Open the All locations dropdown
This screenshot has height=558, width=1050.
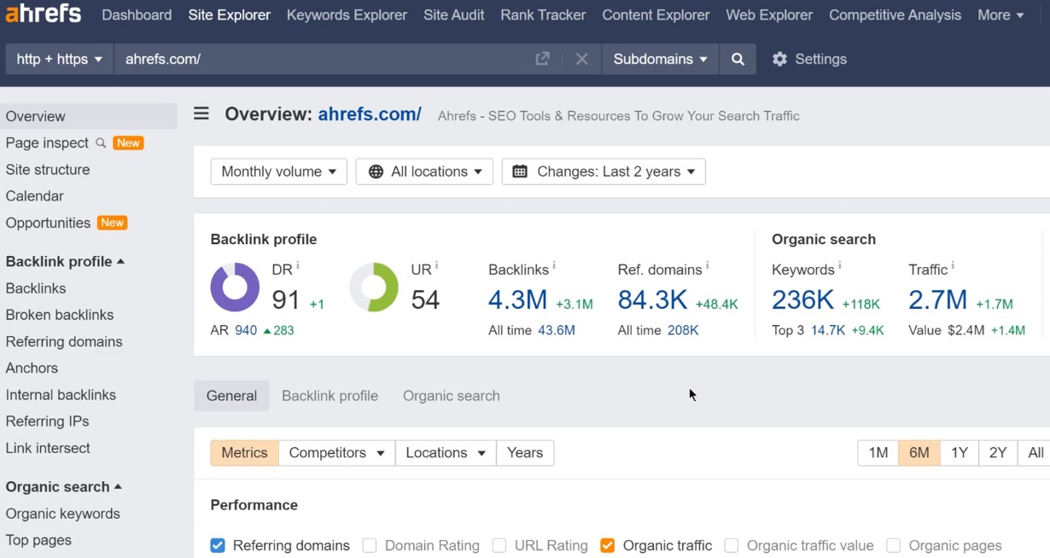(424, 171)
